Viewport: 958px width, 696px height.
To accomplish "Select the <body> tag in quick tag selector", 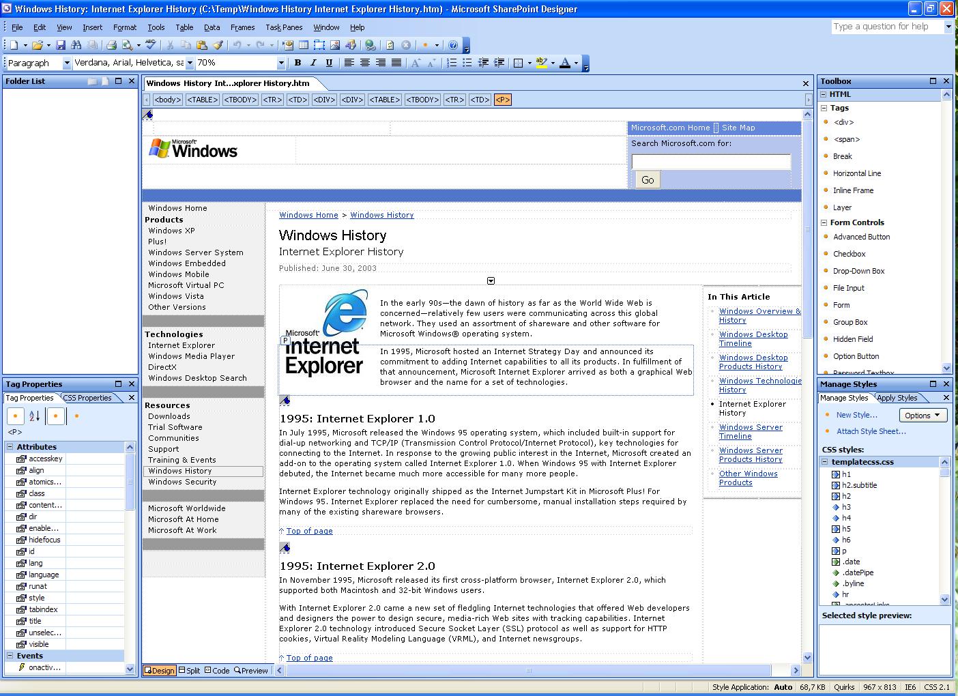I will (x=167, y=100).
